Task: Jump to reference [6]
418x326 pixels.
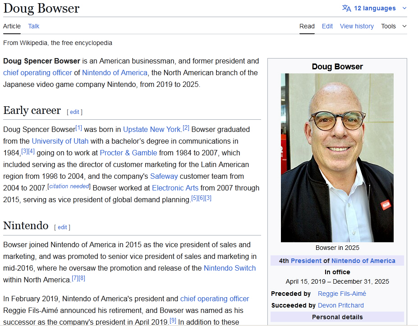Action: [x=201, y=198]
